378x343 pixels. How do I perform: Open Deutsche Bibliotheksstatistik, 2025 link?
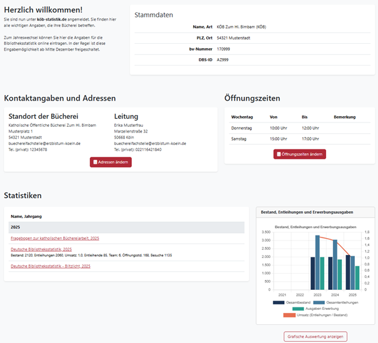pyautogui.click(x=41, y=249)
